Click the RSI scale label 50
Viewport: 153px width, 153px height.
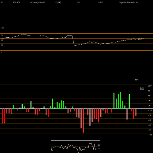pos(2,40)
